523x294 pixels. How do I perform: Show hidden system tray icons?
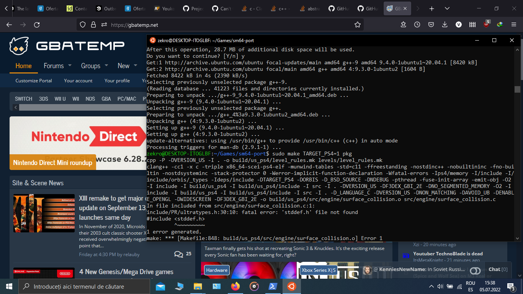click(x=431, y=286)
